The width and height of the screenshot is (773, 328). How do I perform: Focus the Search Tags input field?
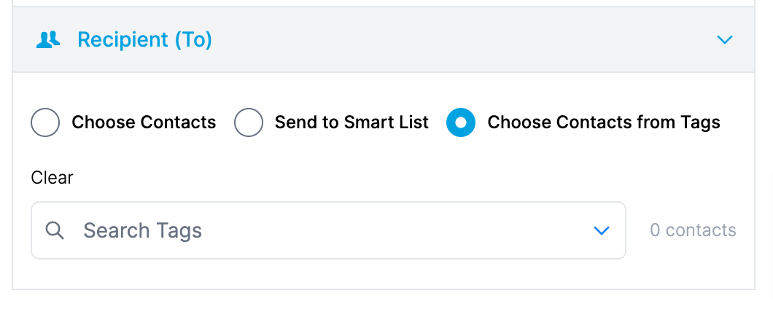pyautogui.click(x=328, y=230)
